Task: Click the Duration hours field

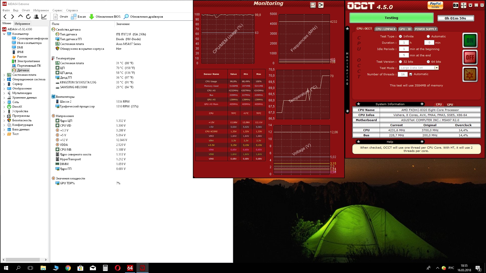Action: [404, 43]
